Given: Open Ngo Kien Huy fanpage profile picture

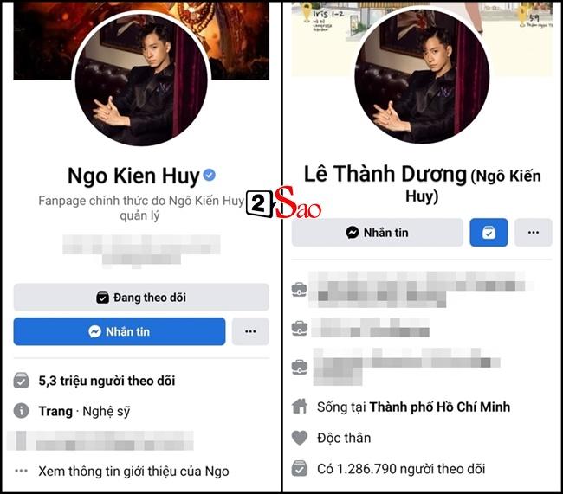Looking at the screenshot, I should pos(141,80).
